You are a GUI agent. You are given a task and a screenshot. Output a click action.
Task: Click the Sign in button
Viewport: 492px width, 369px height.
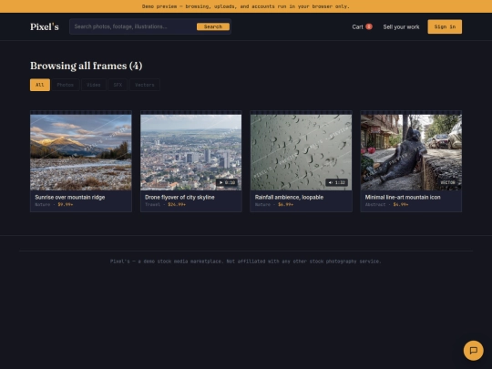(x=445, y=26)
